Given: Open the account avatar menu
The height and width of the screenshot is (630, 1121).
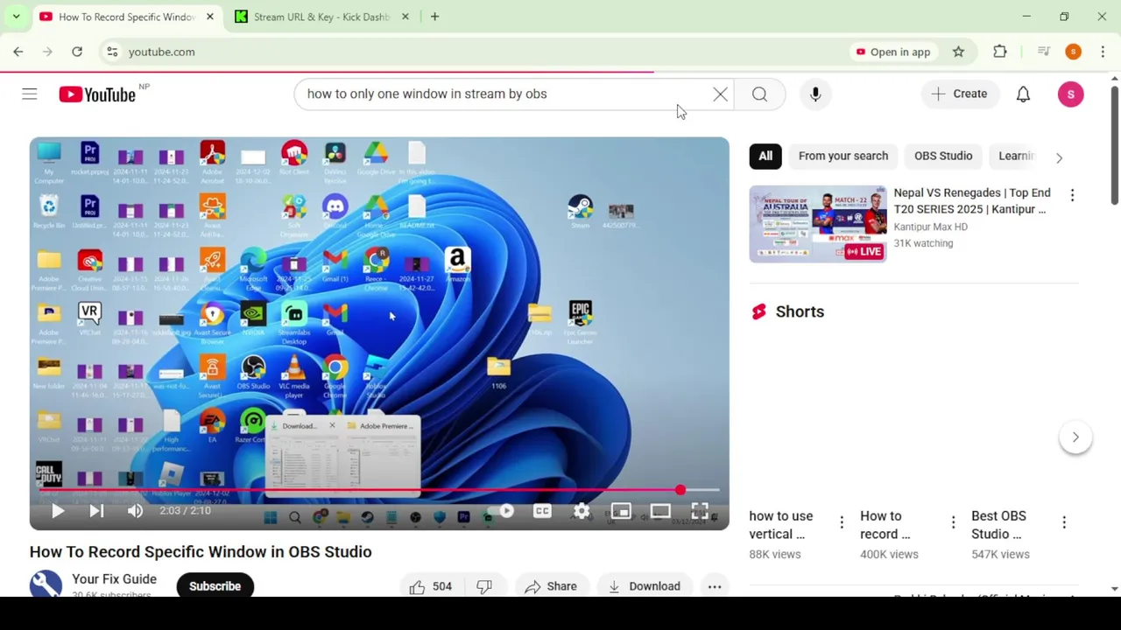Looking at the screenshot, I should 1070,94.
